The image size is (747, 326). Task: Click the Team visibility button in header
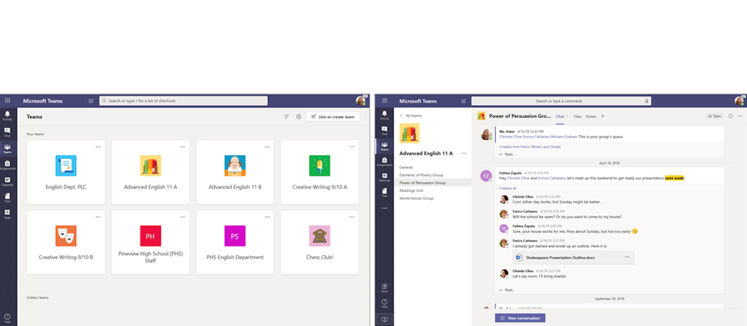(714, 116)
